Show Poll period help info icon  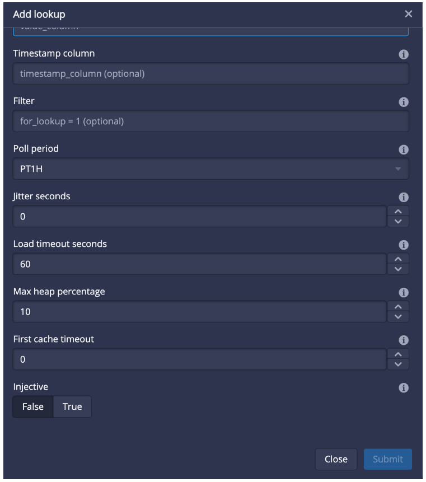click(x=403, y=149)
